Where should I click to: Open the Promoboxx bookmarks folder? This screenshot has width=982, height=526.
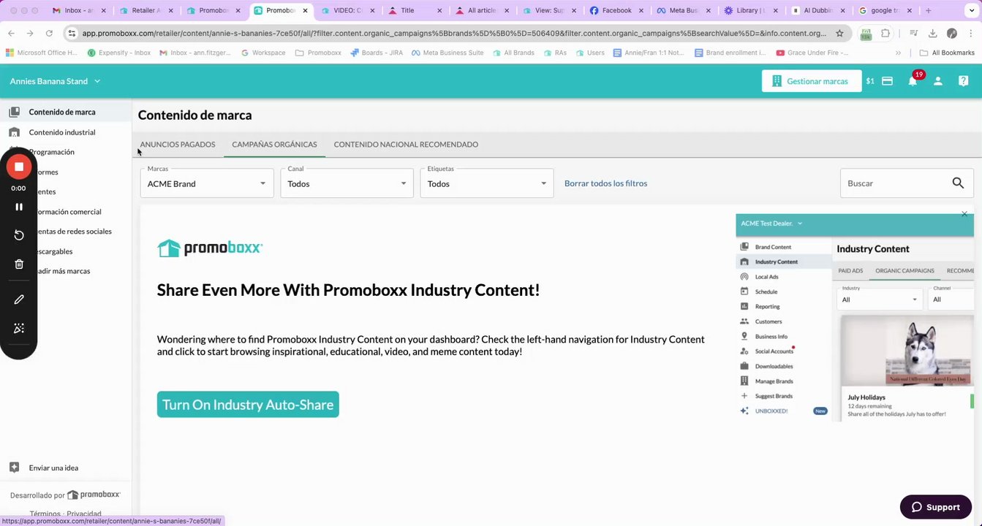click(x=318, y=53)
